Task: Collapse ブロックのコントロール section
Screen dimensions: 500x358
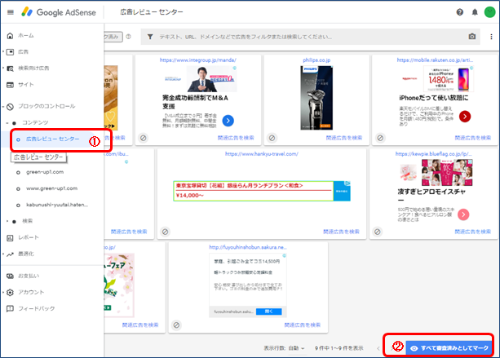Action: click(x=3, y=107)
